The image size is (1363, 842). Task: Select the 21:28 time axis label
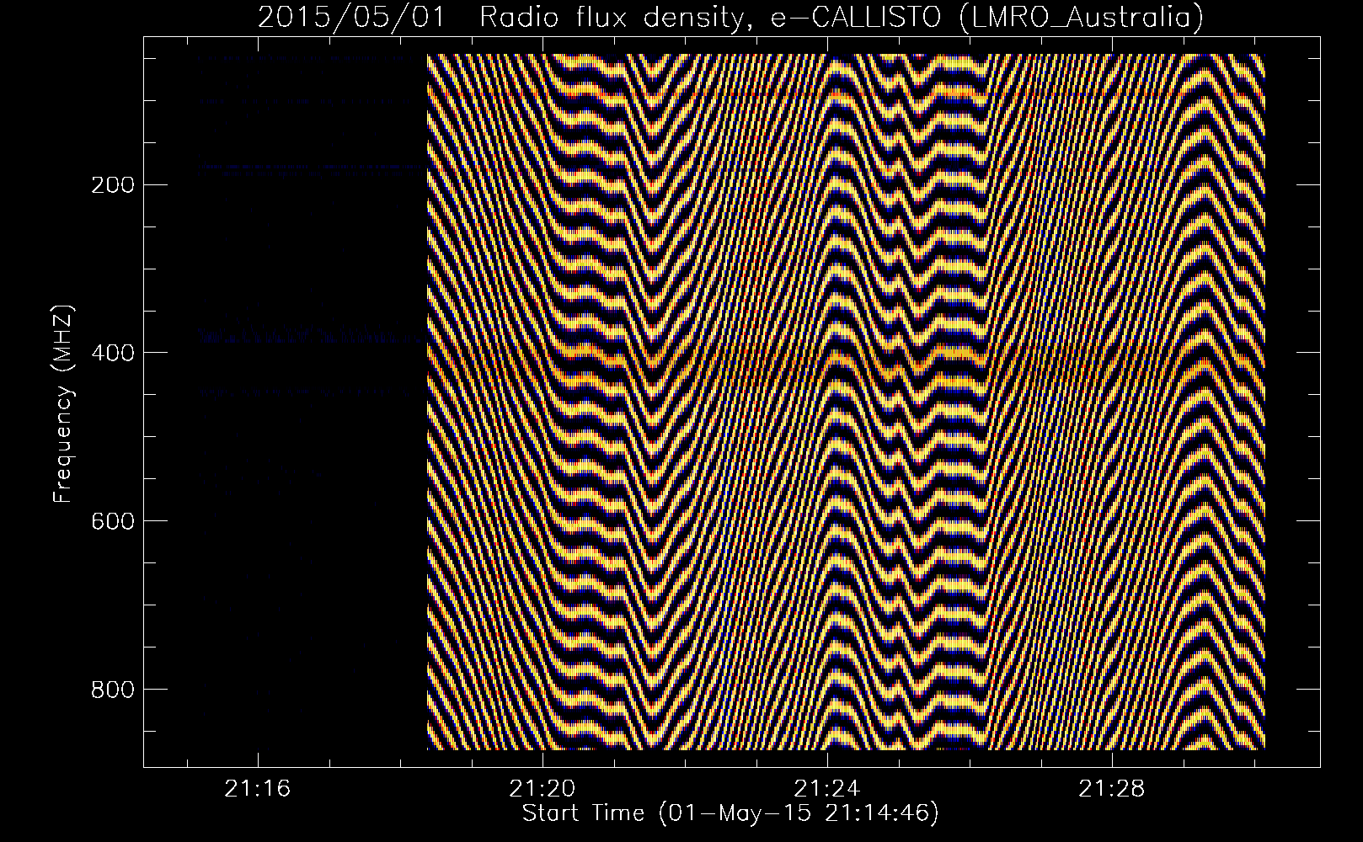1113,789
